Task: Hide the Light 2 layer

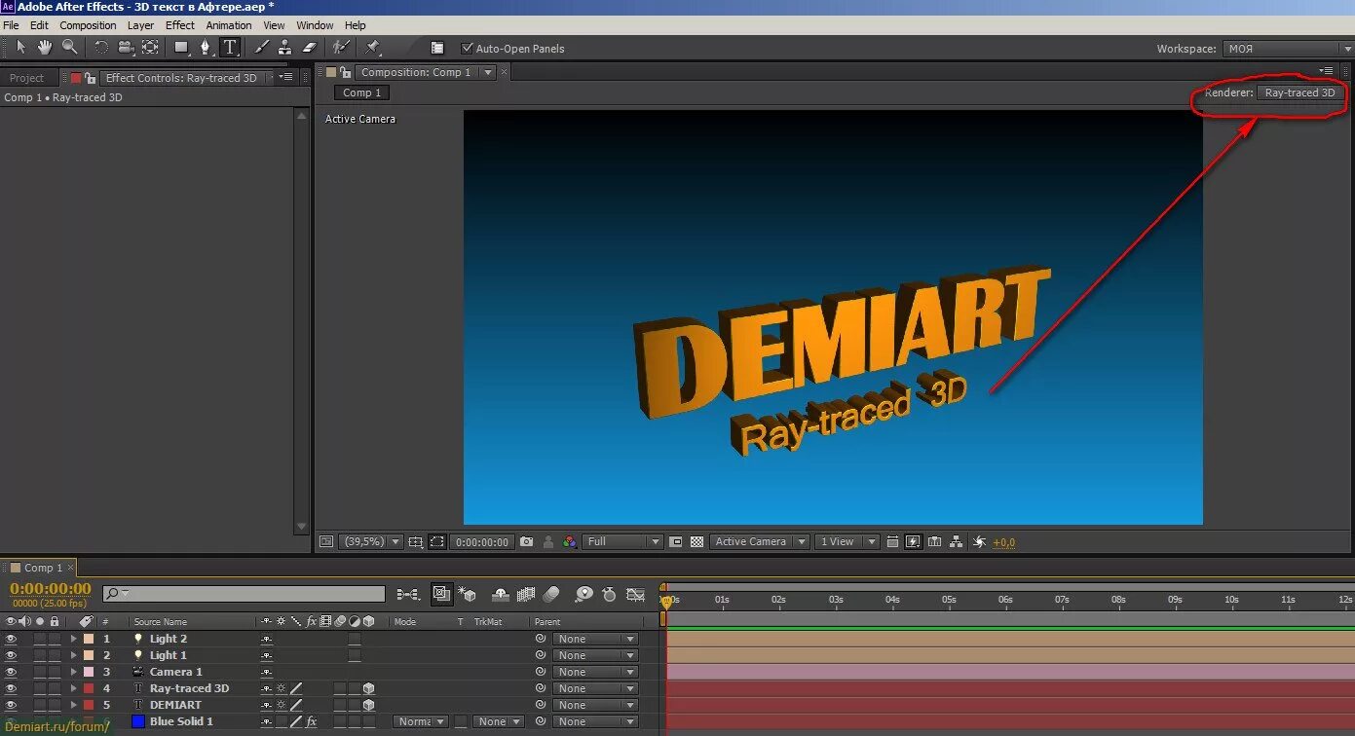Action: (x=11, y=640)
